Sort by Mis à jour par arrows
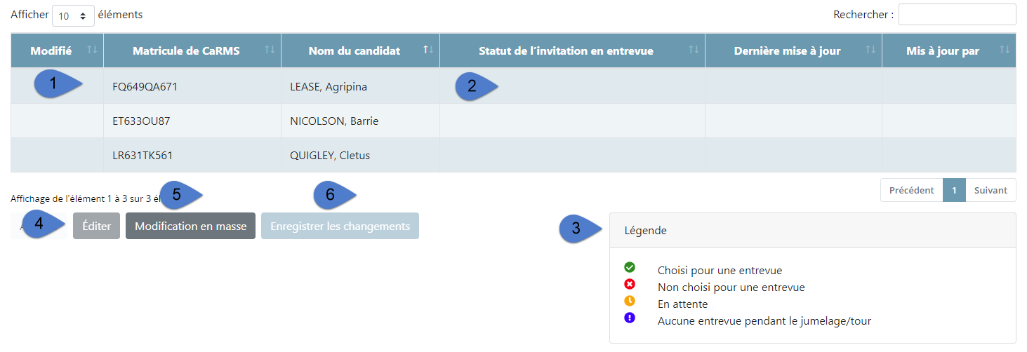This screenshot has height=352, width=1027. pyautogui.click(x=1005, y=50)
